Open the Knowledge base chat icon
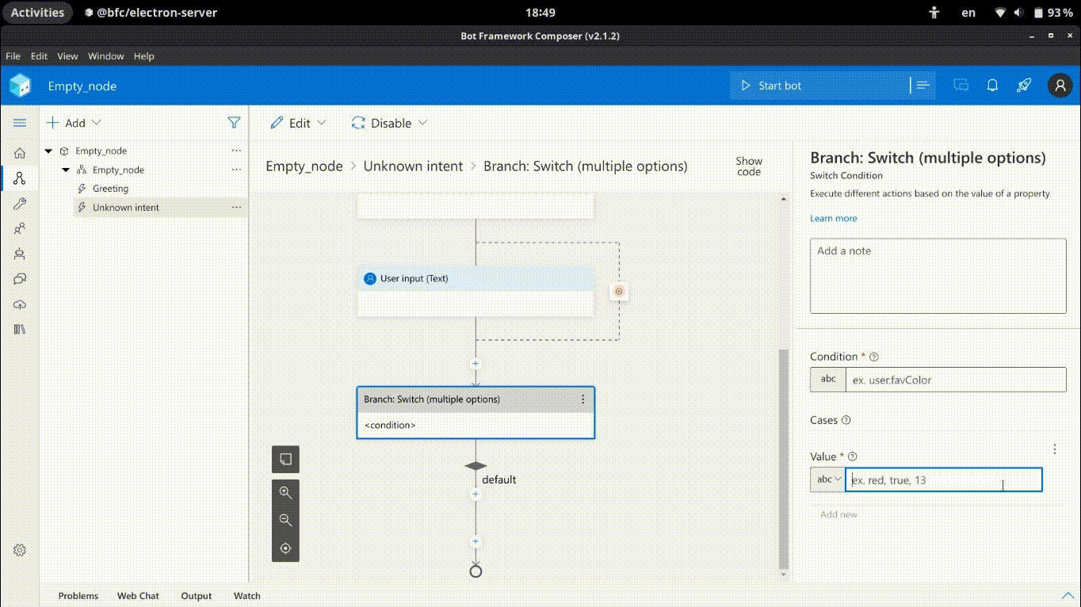Viewport: 1081px width, 607px height. tap(20, 279)
